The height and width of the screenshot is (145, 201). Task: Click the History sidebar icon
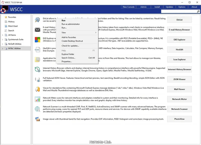[x=6, y=22]
